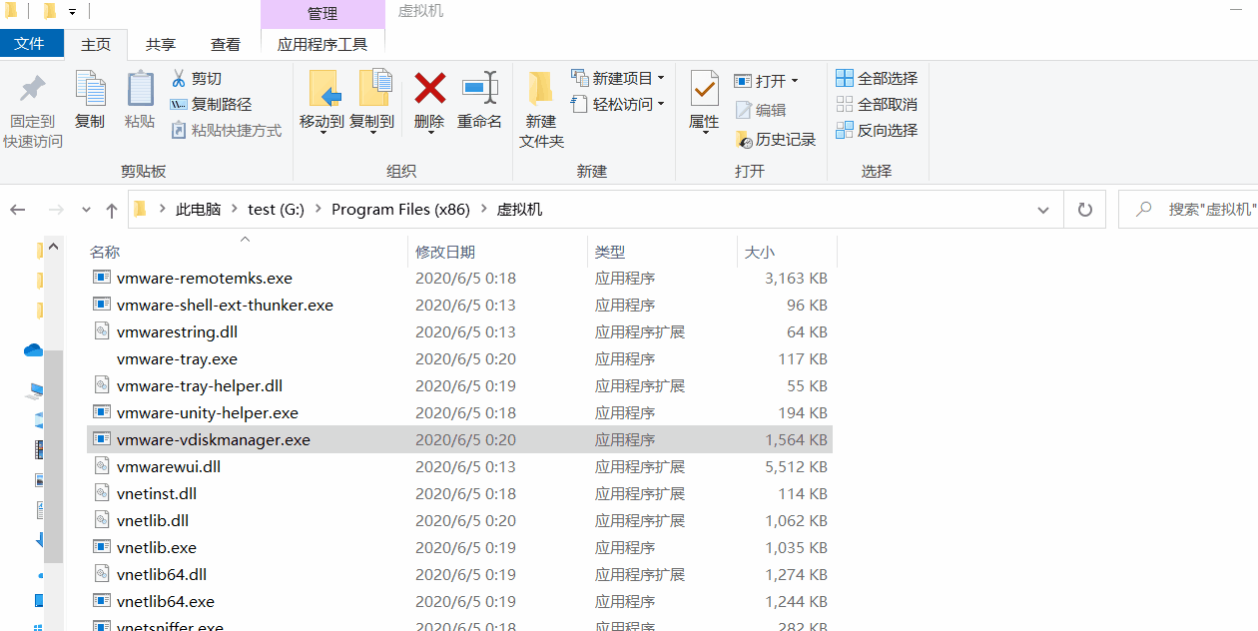Click the vmware-remotemks.exe file icon
1258x631 pixels.
[101, 278]
